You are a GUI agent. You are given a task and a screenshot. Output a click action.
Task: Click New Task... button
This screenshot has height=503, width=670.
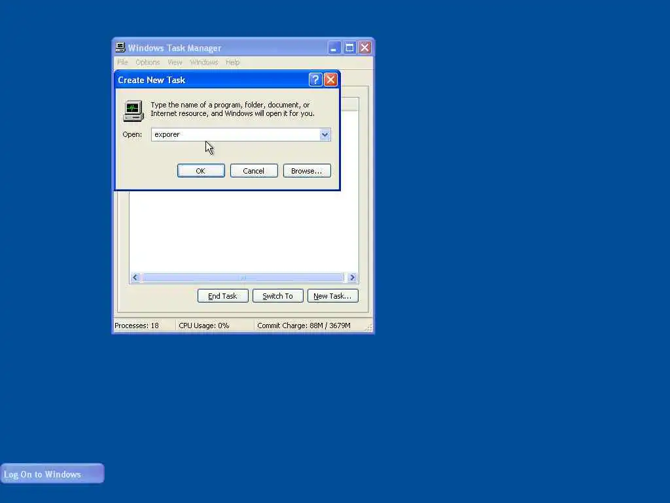(333, 296)
